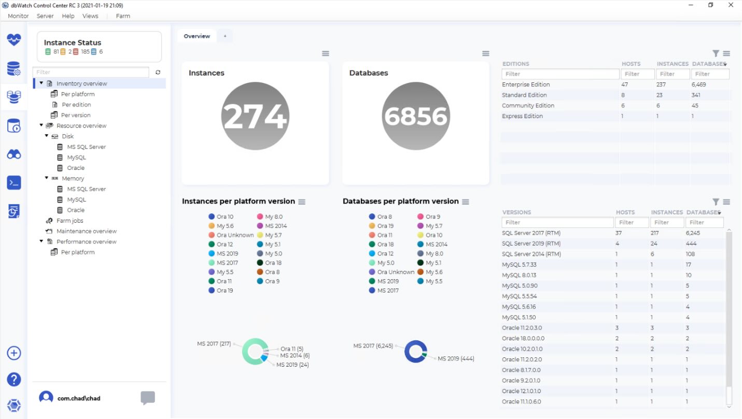This screenshot has height=419, width=742.
Task: Sort by the Versions column header
Action: (x=516, y=212)
